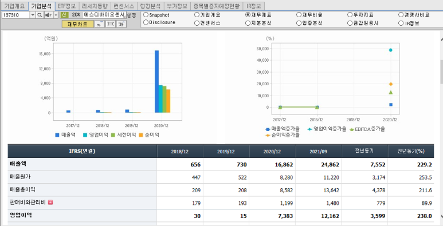Switch to the 종목별증자예정현황 tab

(x=217, y=6)
